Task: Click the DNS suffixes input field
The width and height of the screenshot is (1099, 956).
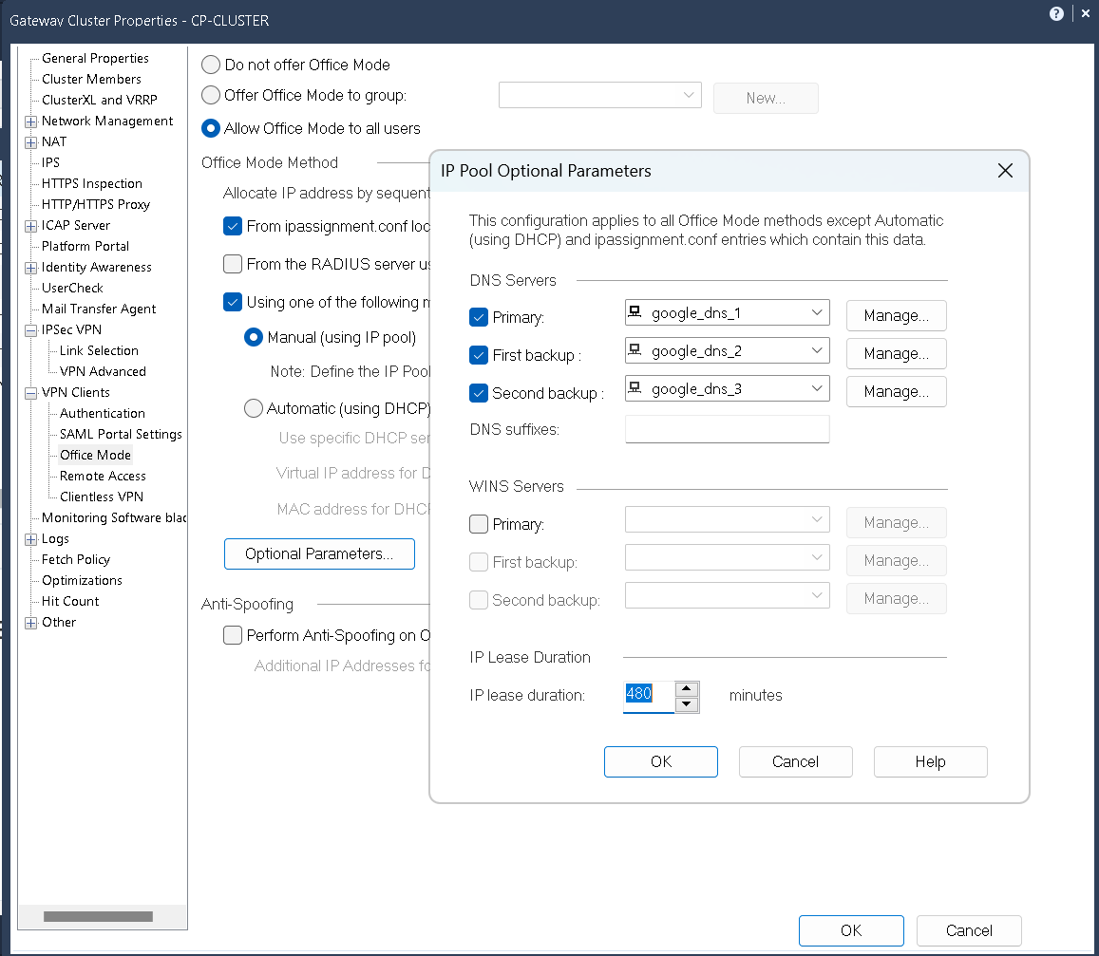Action: coord(727,429)
